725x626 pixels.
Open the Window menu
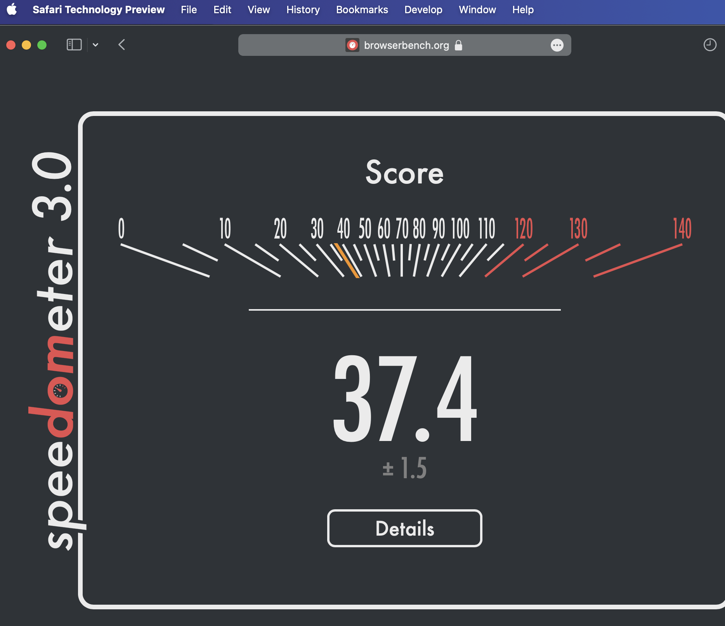tap(477, 10)
